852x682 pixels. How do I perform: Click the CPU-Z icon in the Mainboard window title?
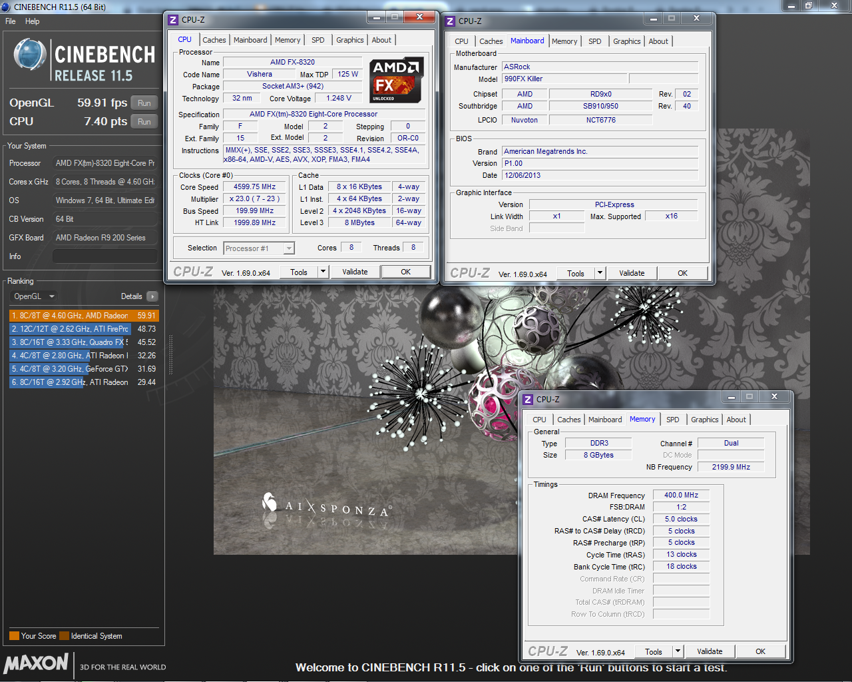tap(450, 21)
